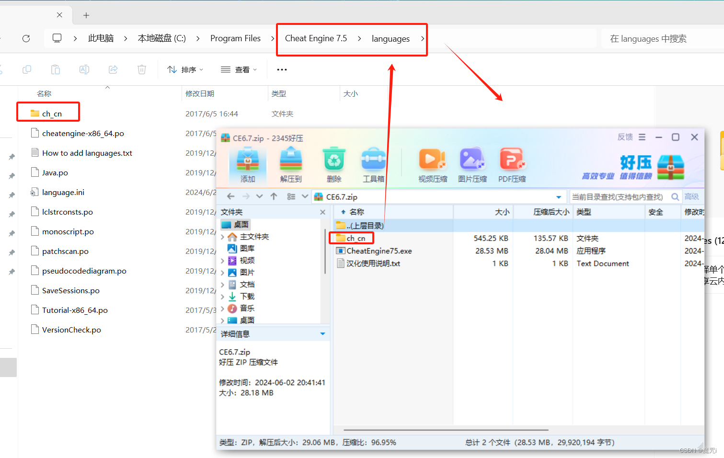Open the PDF压缩 compression tool
The width and height of the screenshot is (724, 458).
(512, 165)
